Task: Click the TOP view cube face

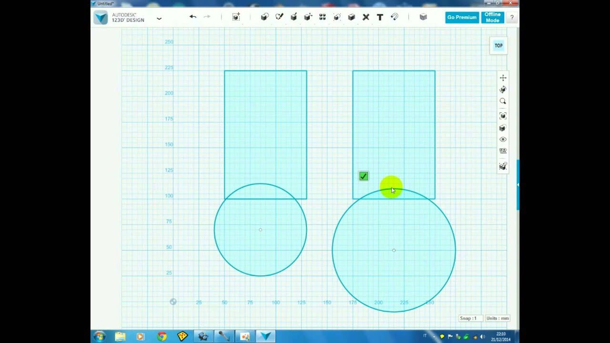Action: click(x=498, y=46)
